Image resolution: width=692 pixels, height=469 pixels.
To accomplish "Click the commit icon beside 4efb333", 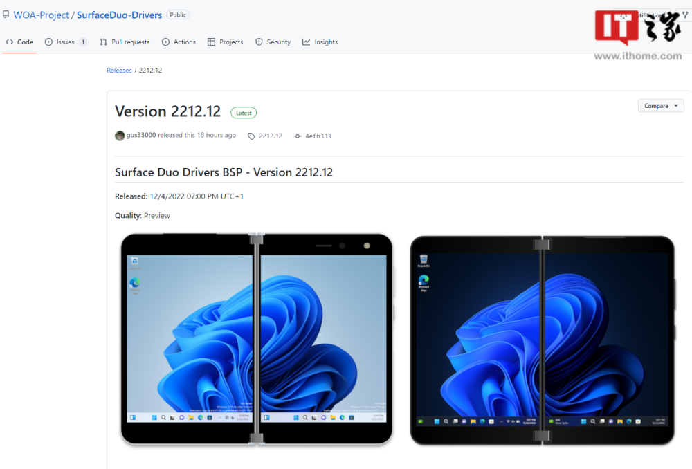I will coord(298,136).
